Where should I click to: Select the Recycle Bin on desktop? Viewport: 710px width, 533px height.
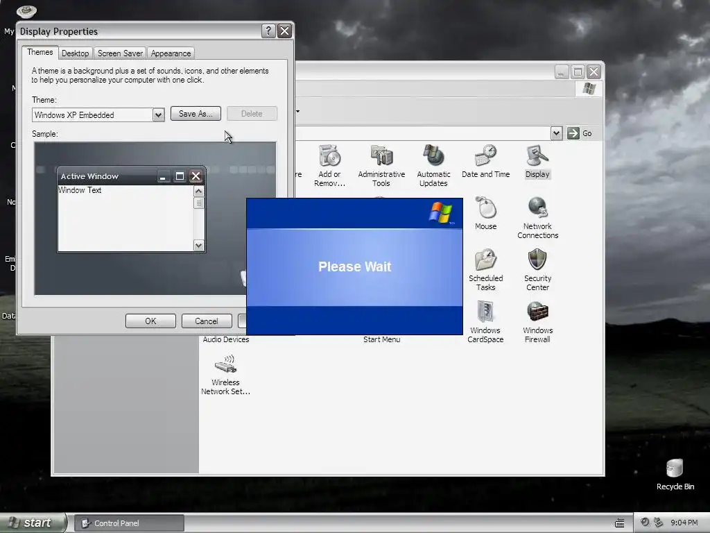(x=675, y=475)
